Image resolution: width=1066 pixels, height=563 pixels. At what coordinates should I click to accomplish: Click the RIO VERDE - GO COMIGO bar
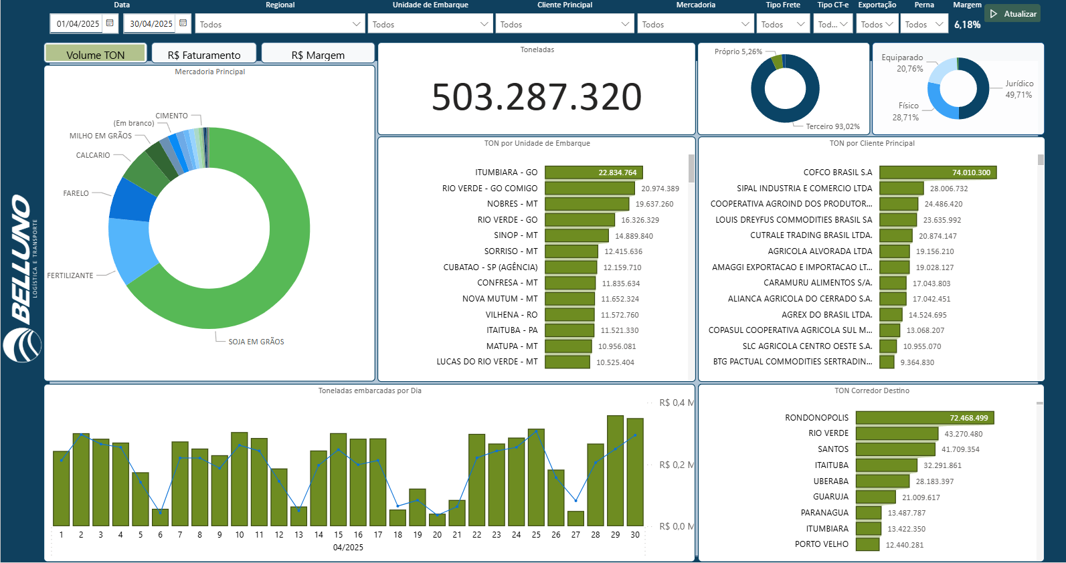click(x=590, y=189)
